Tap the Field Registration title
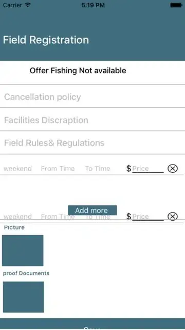The height and width of the screenshot is (330, 185). (x=46, y=40)
